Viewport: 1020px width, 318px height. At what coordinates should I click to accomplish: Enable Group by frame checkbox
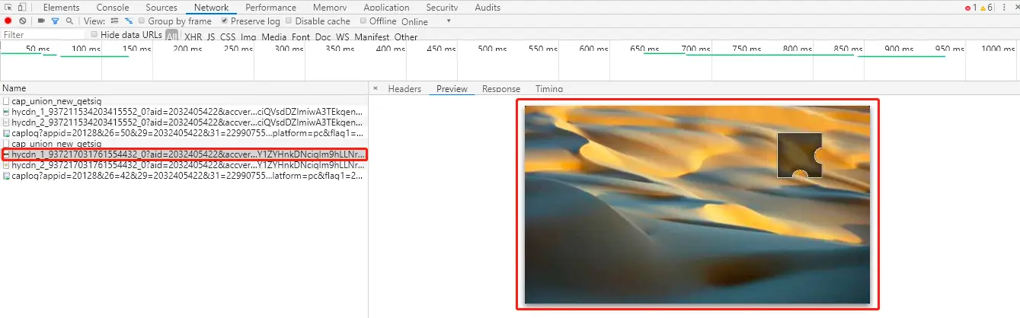tap(142, 21)
